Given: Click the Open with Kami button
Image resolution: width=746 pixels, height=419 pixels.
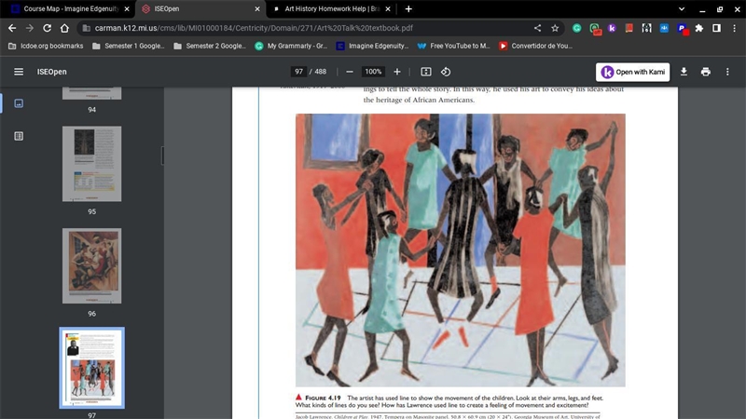Looking at the screenshot, I should (633, 73).
